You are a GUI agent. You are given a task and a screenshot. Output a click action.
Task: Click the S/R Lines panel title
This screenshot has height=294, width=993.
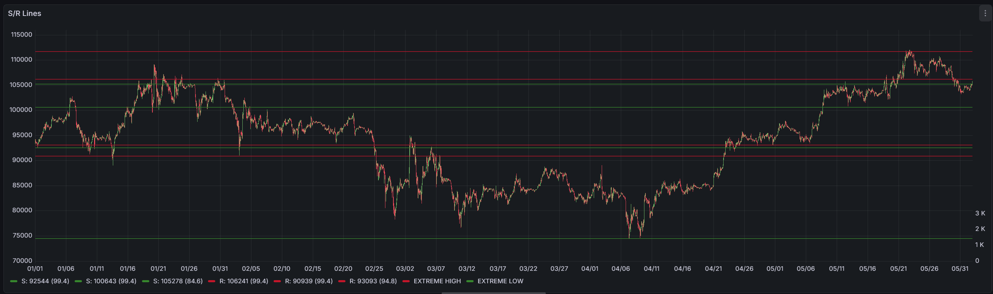(x=25, y=14)
